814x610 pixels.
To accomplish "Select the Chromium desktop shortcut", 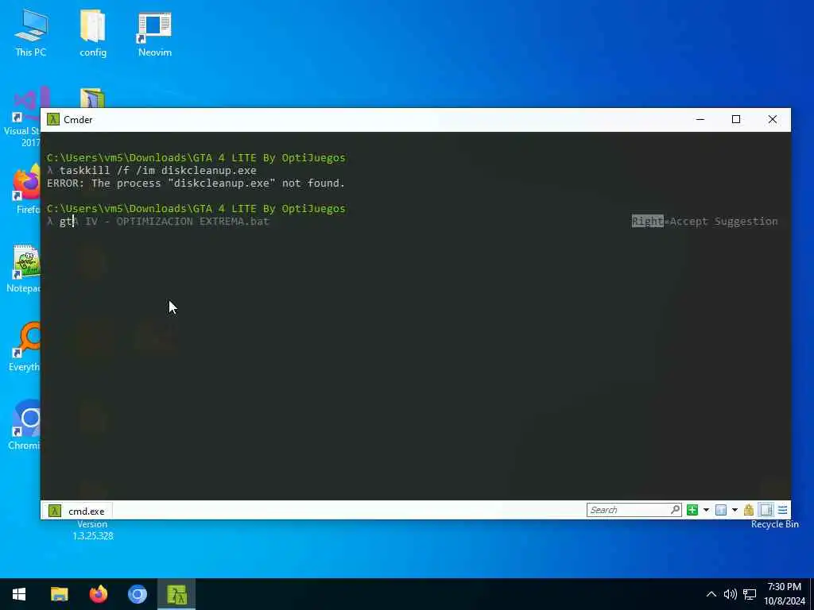I will 24,426.
